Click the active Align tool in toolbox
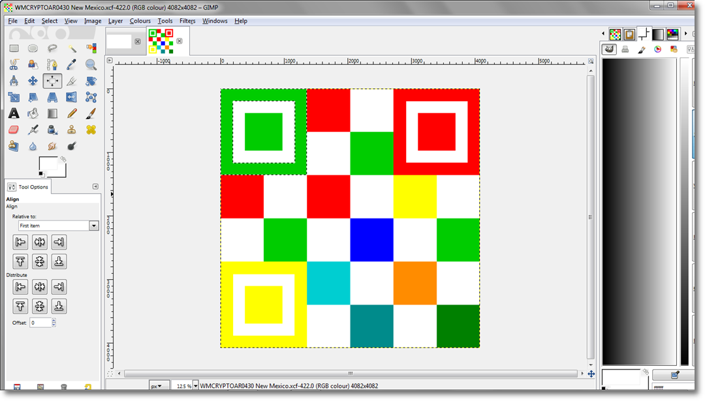Image resolution: width=705 pixels, height=401 pixels. (x=52, y=81)
